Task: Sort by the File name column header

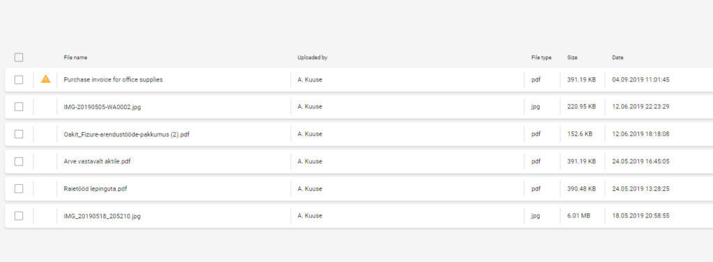Action: point(75,58)
